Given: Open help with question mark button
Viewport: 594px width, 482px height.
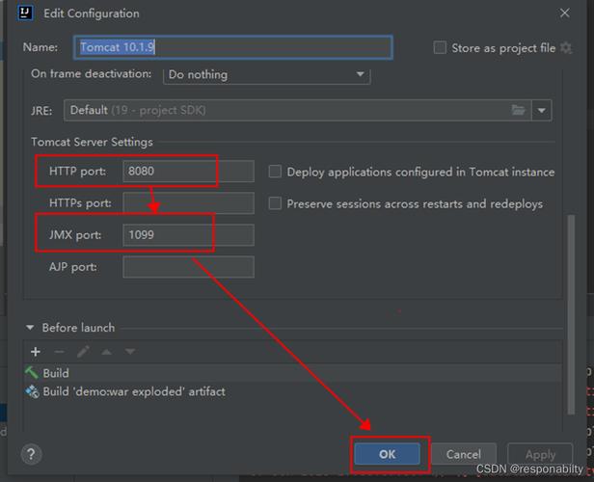Looking at the screenshot, I should pyautogui.click(x=31, y=454).
